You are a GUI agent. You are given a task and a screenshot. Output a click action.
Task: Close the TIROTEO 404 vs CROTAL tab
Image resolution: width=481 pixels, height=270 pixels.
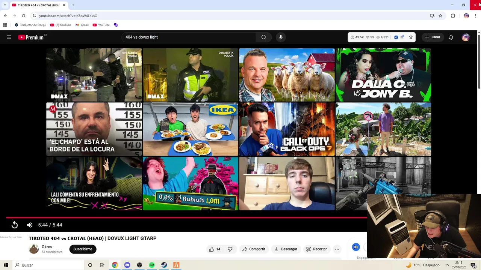pyautogui.click(x=64, y=5)
